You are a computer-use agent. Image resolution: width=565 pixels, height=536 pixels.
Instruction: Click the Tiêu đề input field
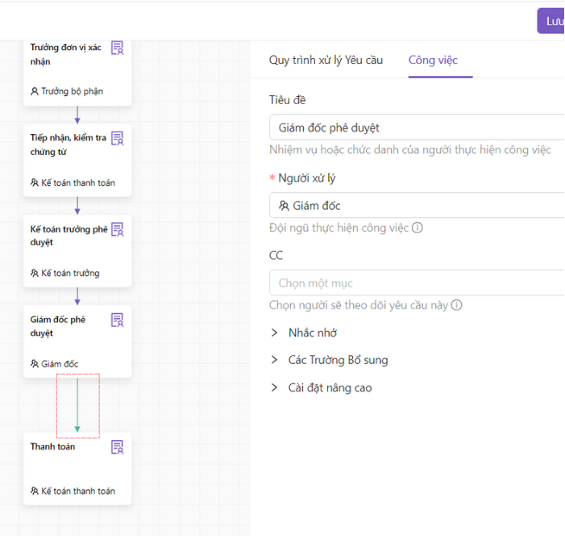pos(417,128)
